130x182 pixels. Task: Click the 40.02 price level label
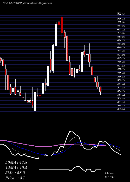121,73
